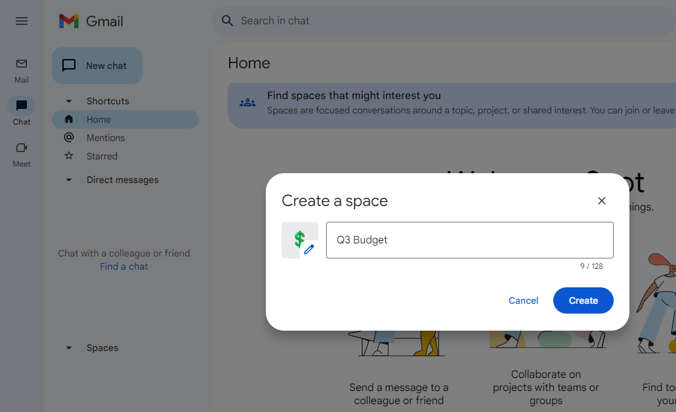676x412 pixels.
Task: Expand the Direct messages section
Action: click(68, 180)
